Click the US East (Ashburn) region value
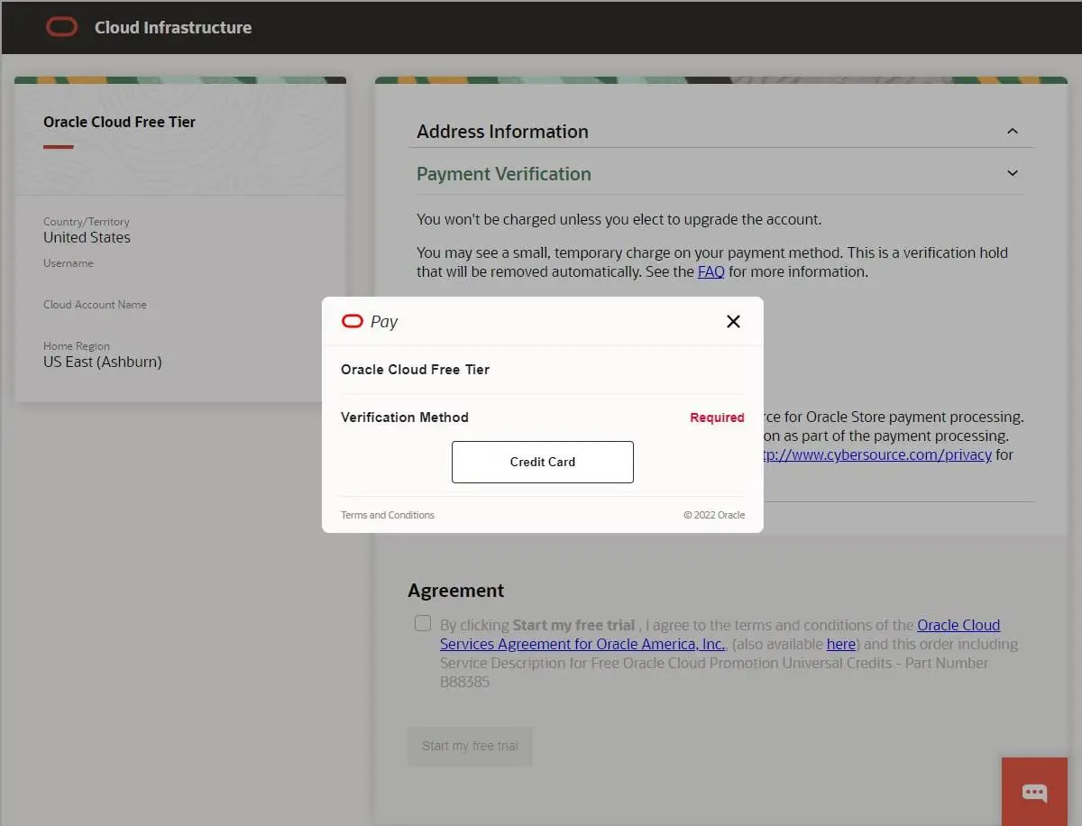The image size is (1082, 826). 103,362
